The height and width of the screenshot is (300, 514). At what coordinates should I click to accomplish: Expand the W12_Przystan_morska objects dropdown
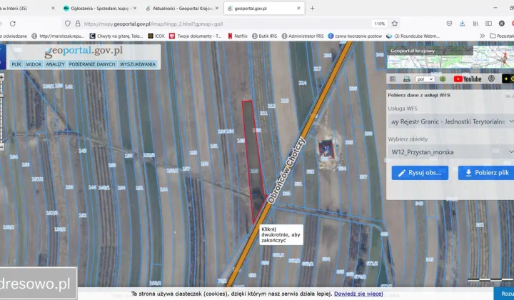[451, 152]
